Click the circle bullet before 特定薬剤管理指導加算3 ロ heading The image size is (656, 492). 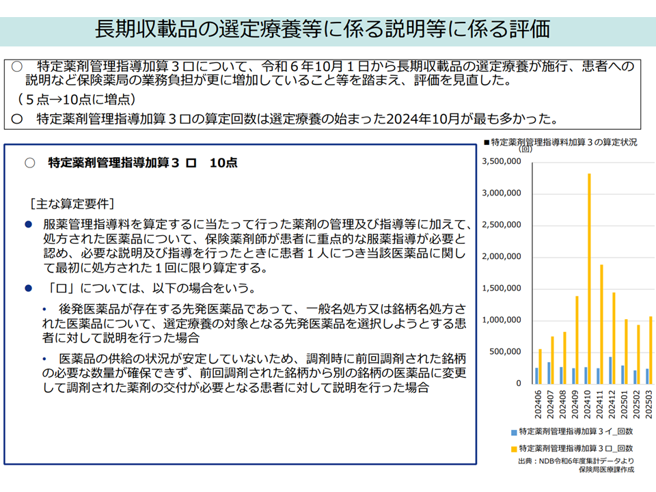pos(29,163)
